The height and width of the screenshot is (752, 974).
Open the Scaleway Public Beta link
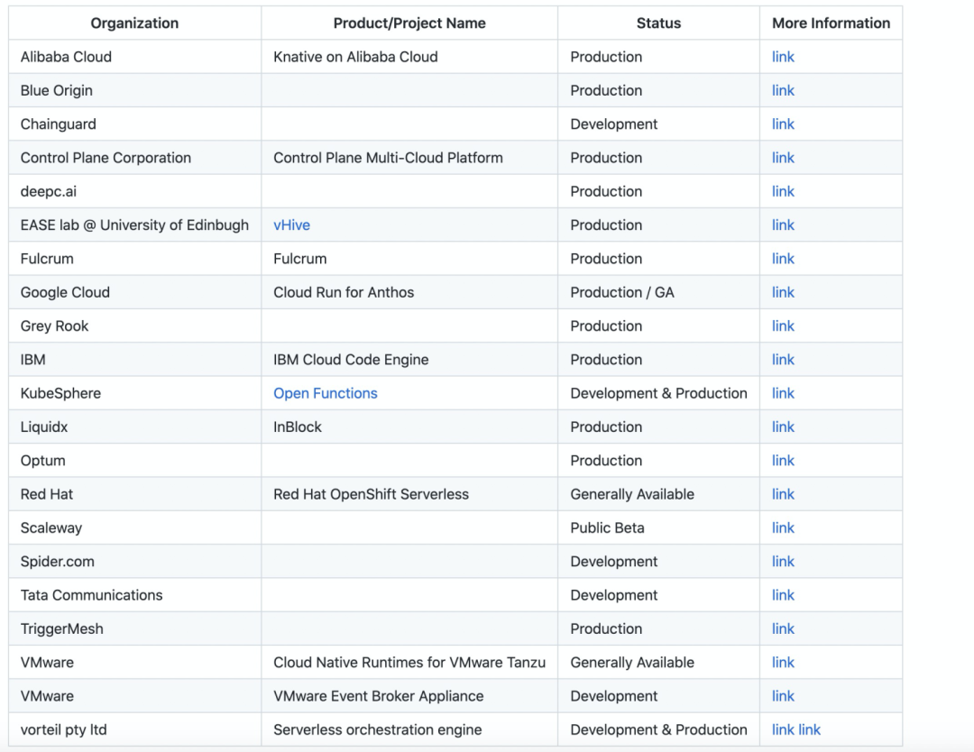783,527
